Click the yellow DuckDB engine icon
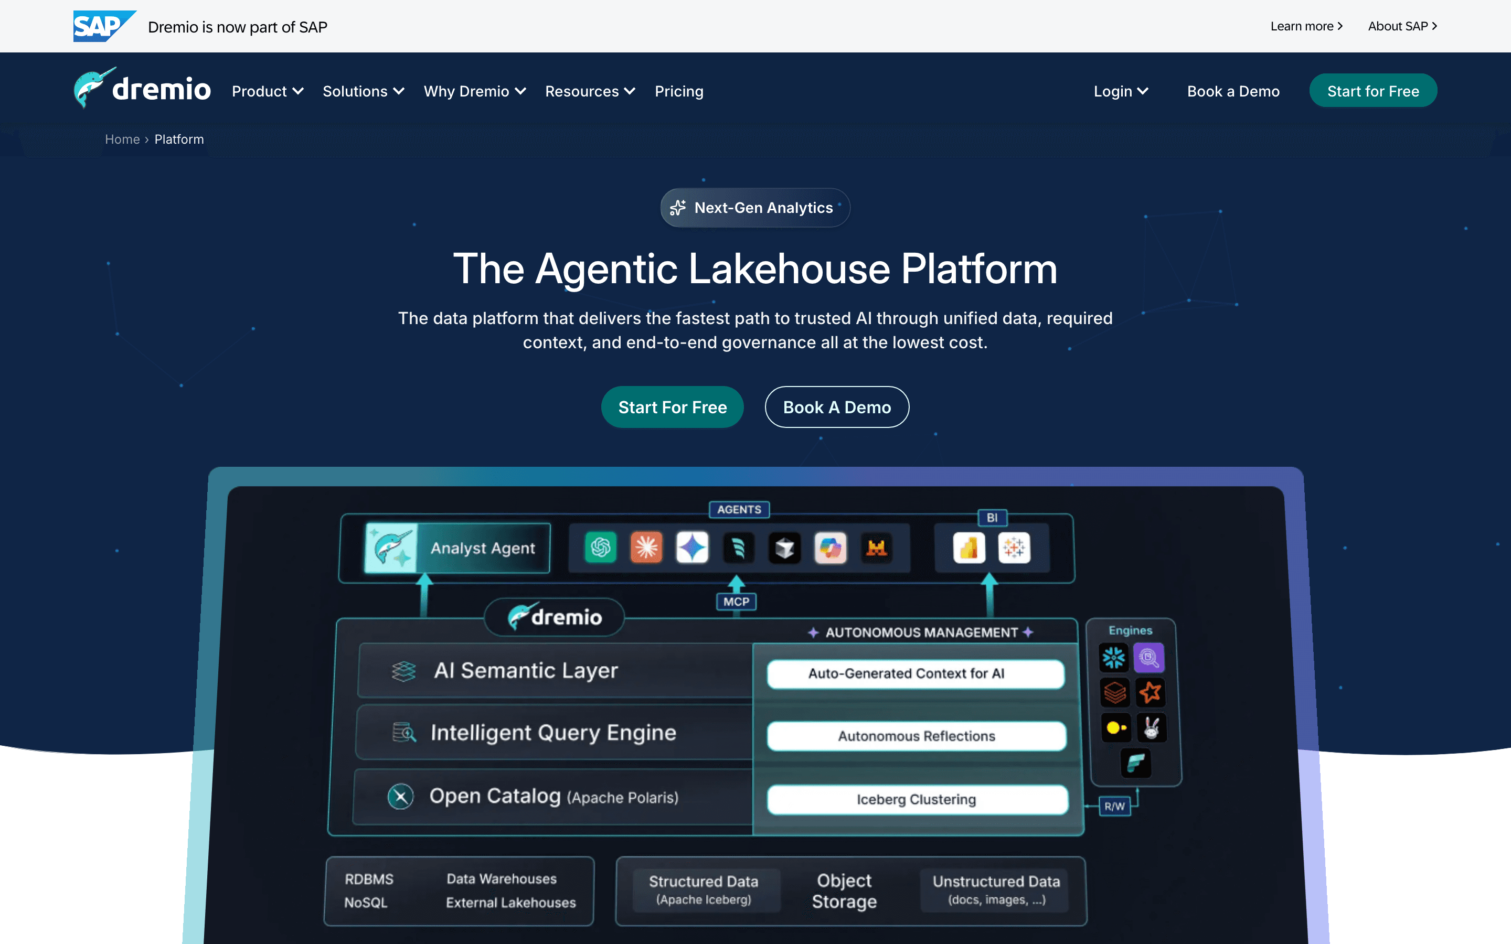This screenshot has width=1511, height=944. [1116, 727]
